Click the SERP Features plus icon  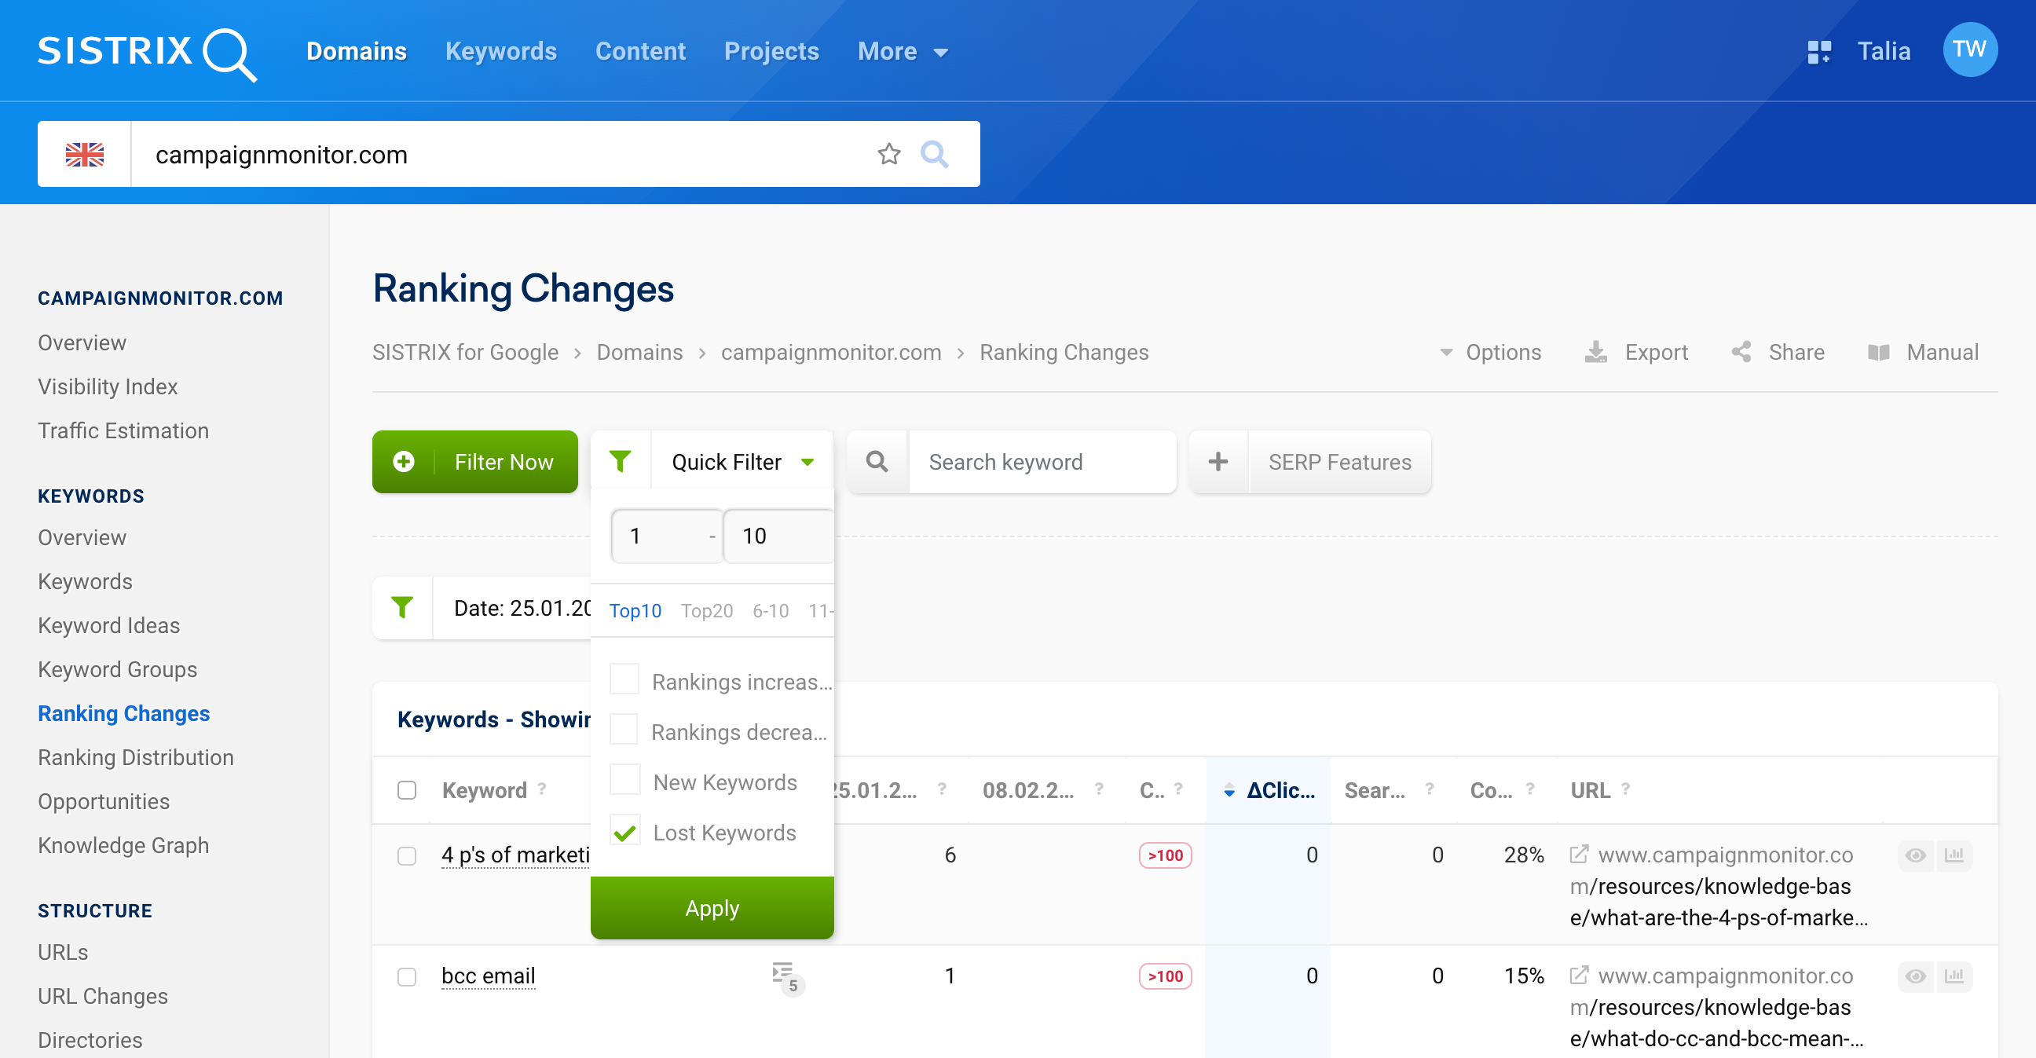coord(1218,462)
